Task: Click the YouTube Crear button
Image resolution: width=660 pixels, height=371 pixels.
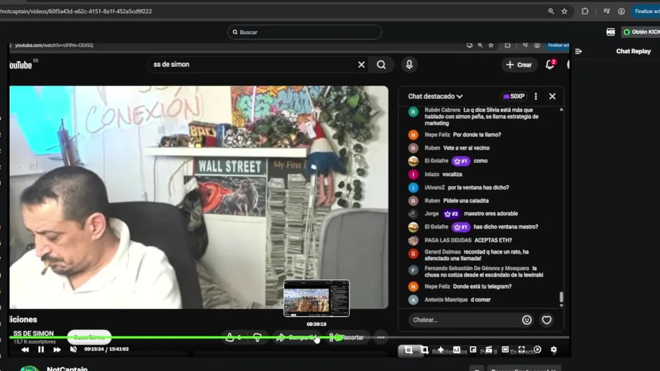Action: [519, 64]
